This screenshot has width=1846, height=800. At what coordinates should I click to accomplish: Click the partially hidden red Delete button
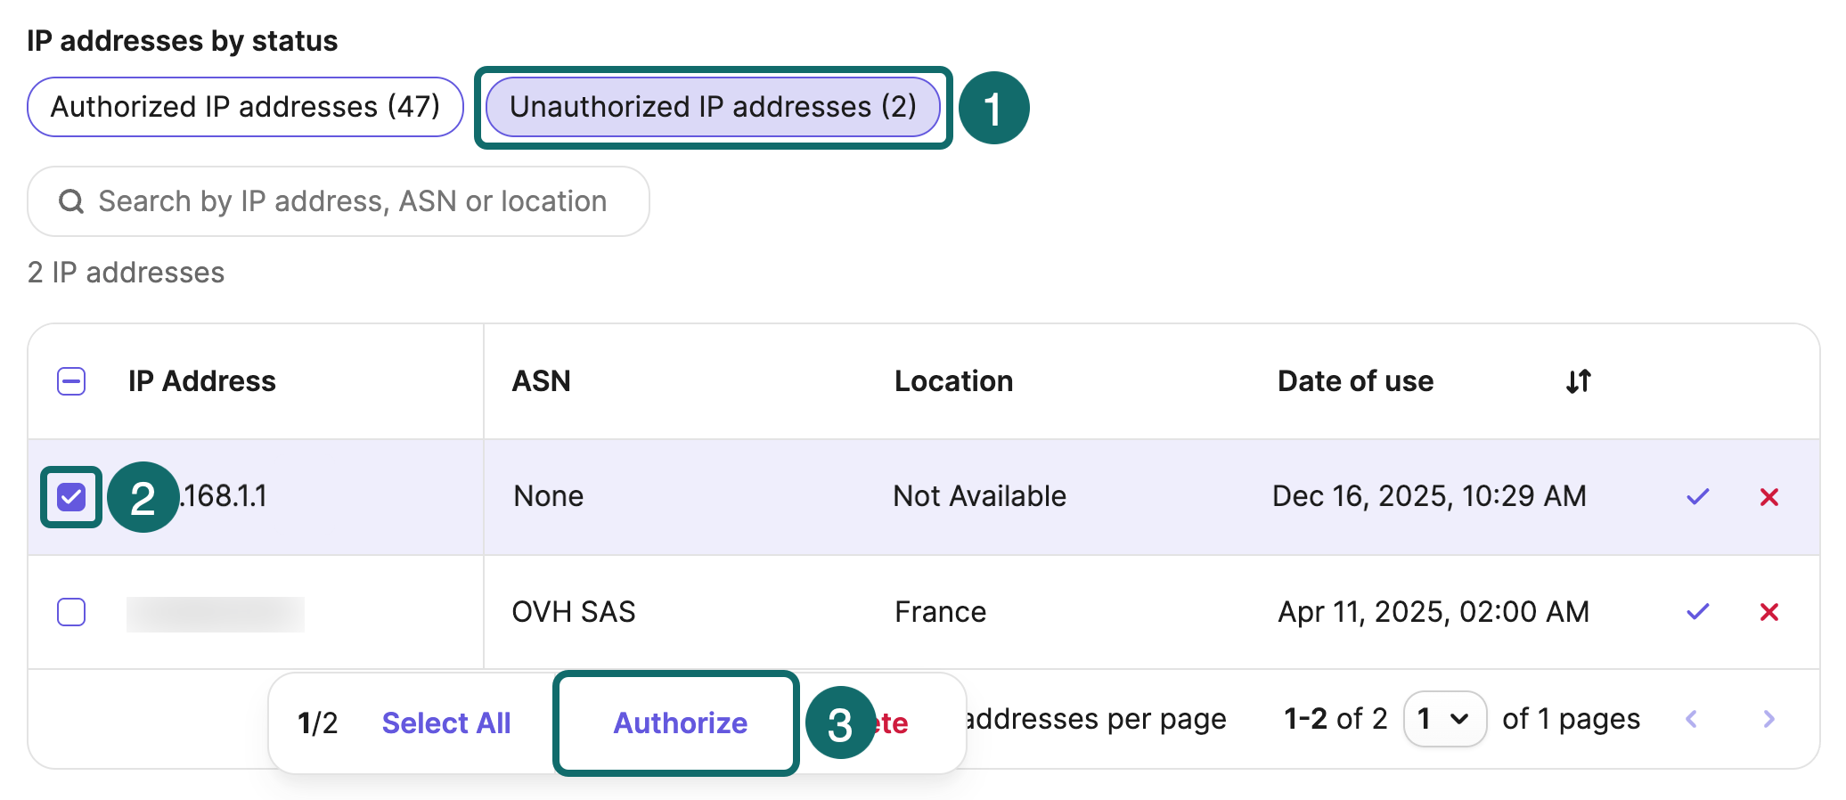894,722
